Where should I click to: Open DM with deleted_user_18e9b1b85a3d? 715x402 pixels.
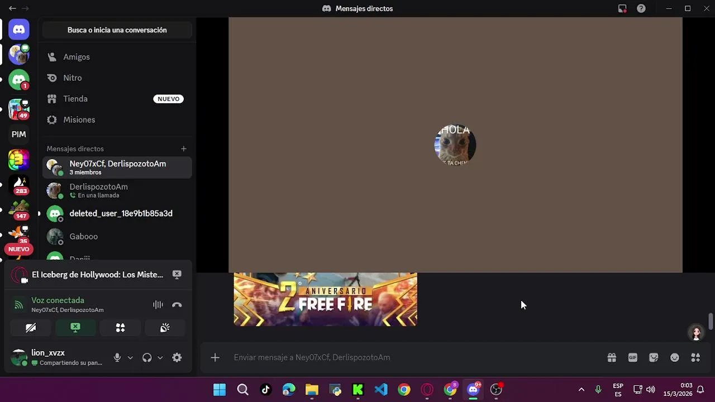(x=117, y=213)
